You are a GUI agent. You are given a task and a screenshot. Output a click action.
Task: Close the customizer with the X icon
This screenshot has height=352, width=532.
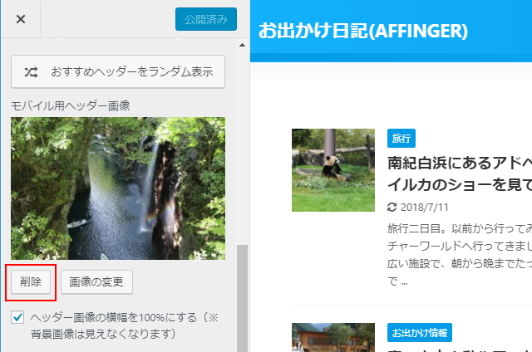[x=21, y=19]
